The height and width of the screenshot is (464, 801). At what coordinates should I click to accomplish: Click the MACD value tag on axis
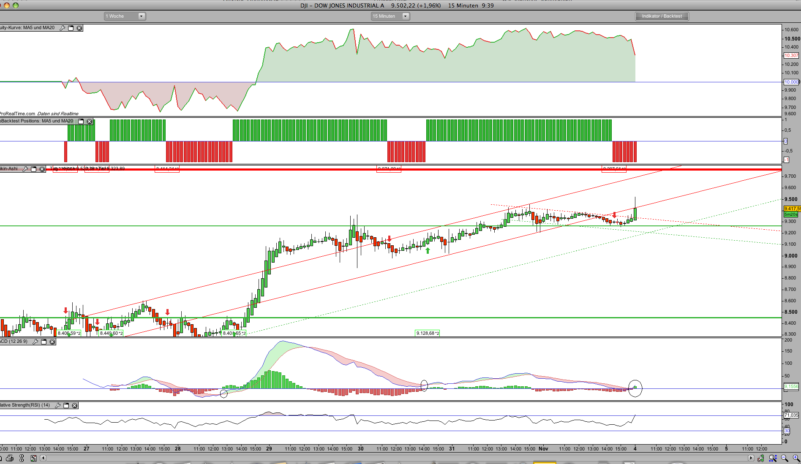click(x=791, y=387)
